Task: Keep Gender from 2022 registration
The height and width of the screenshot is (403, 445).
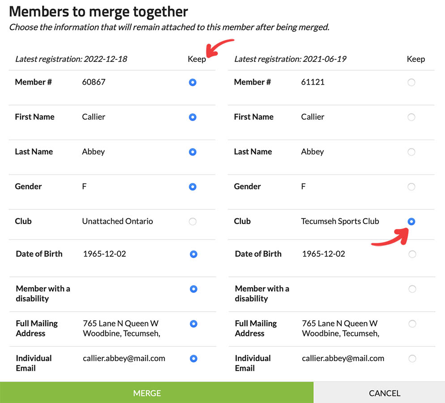Action: coord(193,187)
